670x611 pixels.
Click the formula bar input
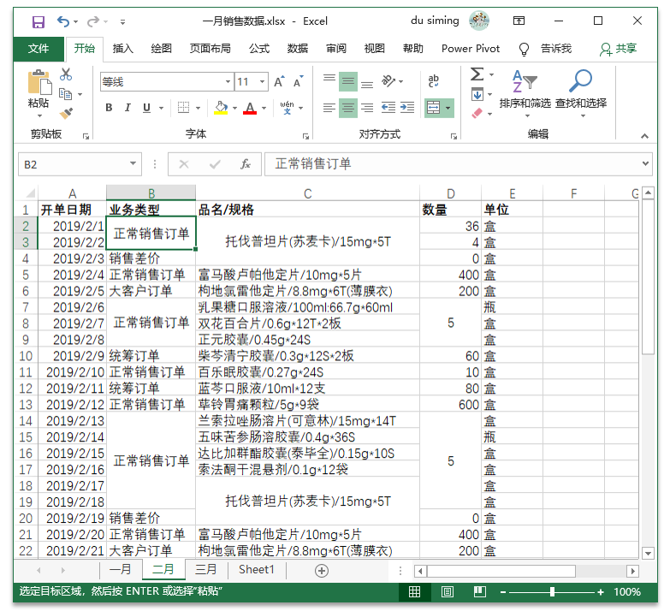click(x=453, y=164)
